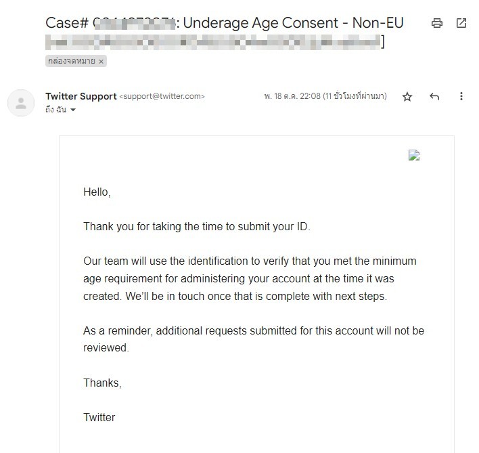
Task: Click the ถึง ฉัน recipient text
Action: tap(55, 110)
